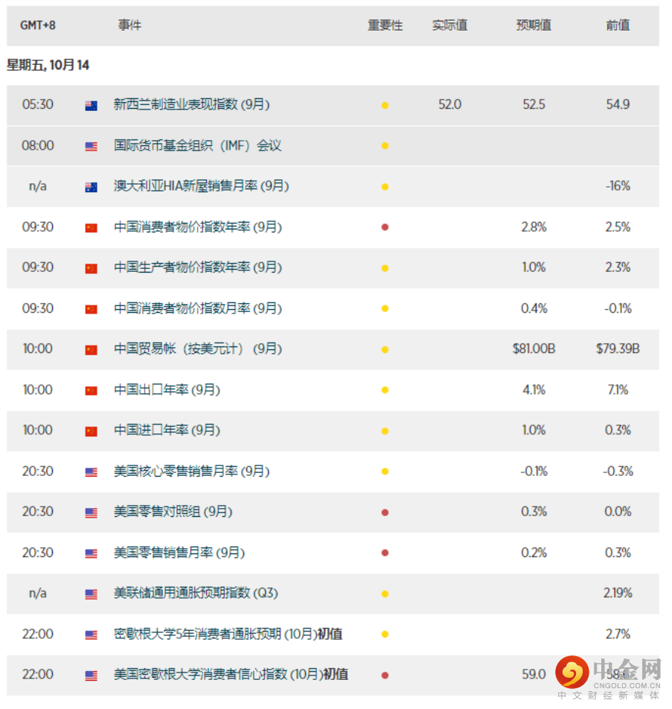This screenshot has height=709, width=672.
Task: Click the US flag beside 美国零售销售月率
Action: coord(91,553)
